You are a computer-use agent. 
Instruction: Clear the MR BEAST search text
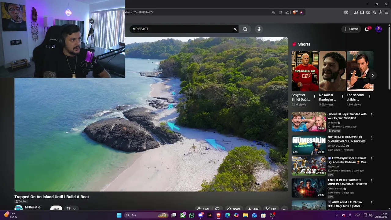point(235,29)
